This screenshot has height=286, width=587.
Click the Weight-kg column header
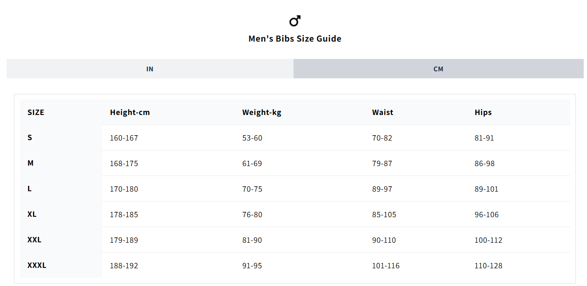(x=262, y=112)
